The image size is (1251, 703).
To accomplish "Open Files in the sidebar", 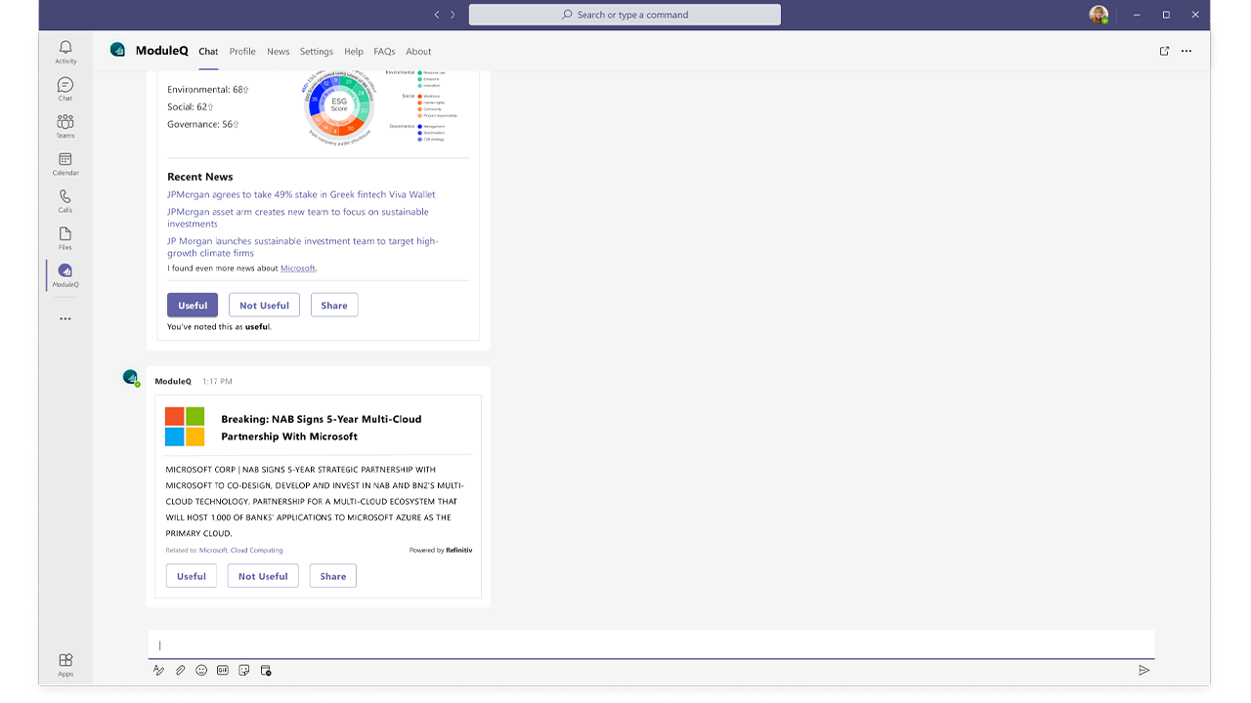I will [x=65, y=237].
